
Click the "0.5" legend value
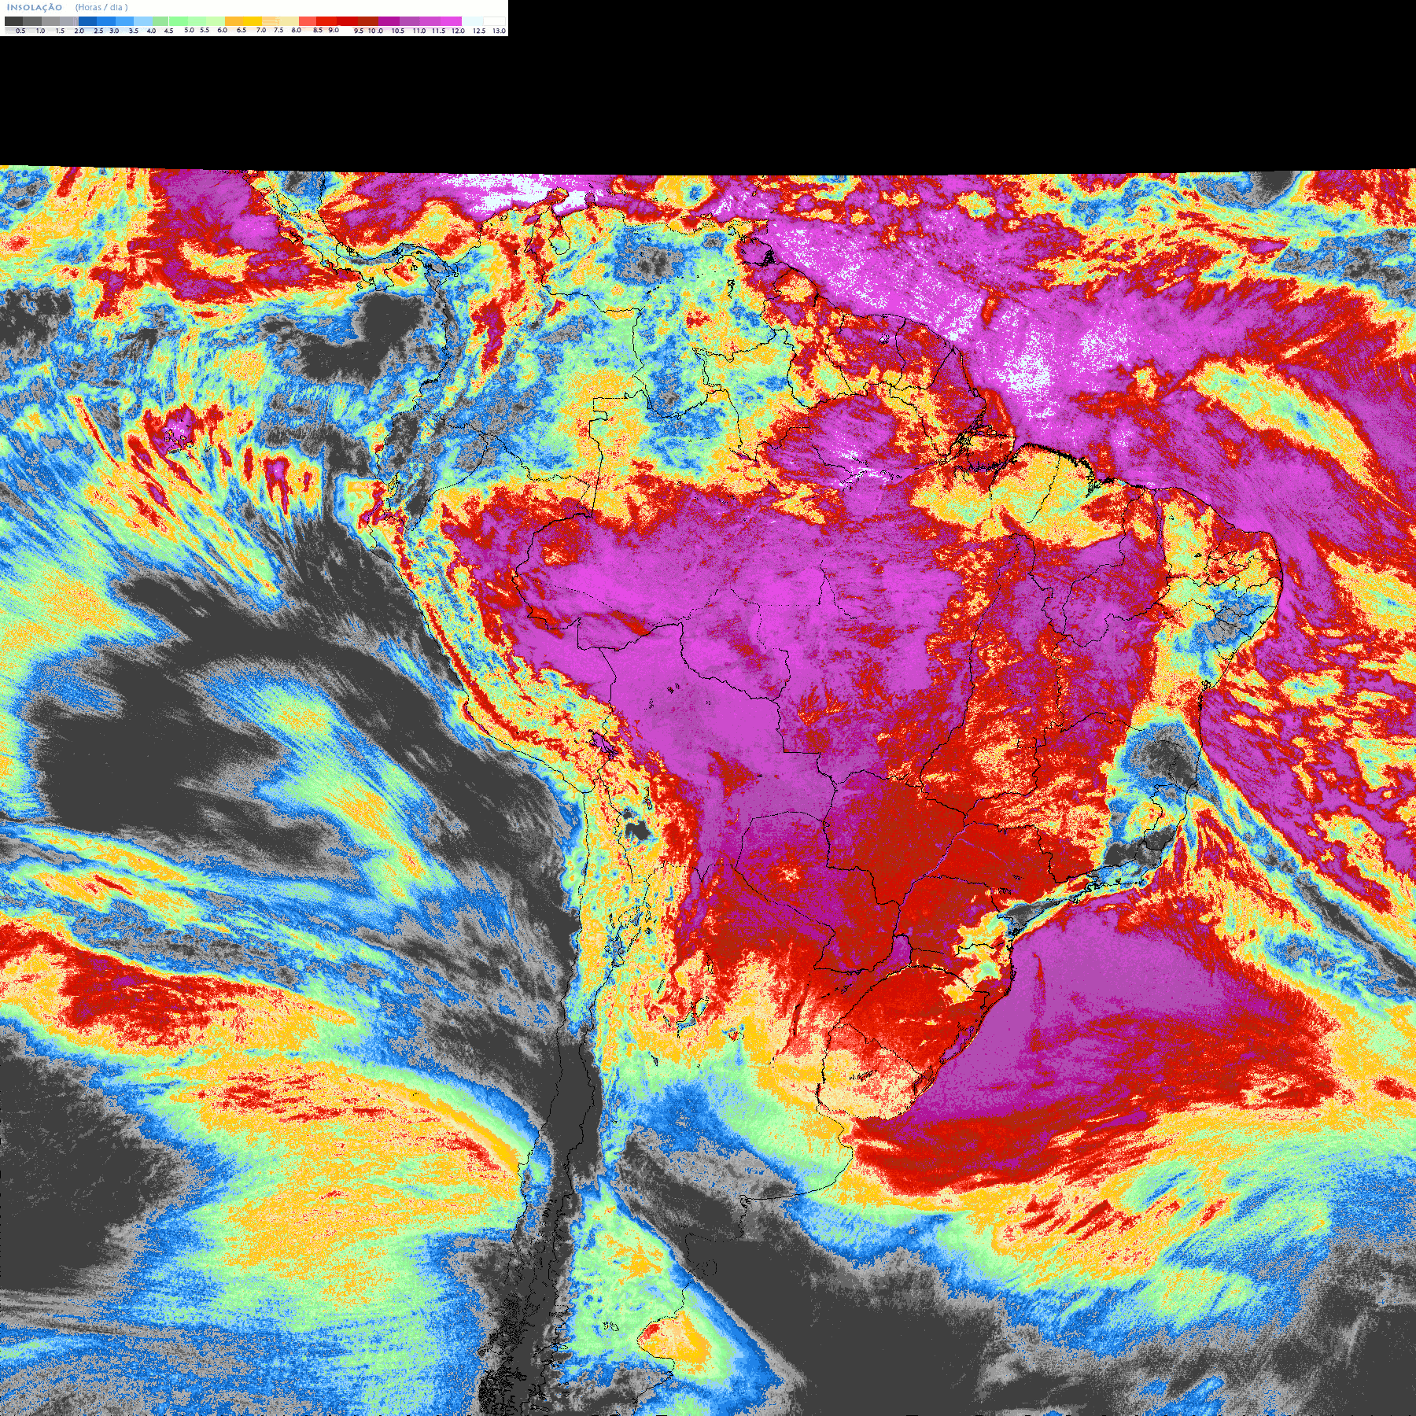(20, 31)
